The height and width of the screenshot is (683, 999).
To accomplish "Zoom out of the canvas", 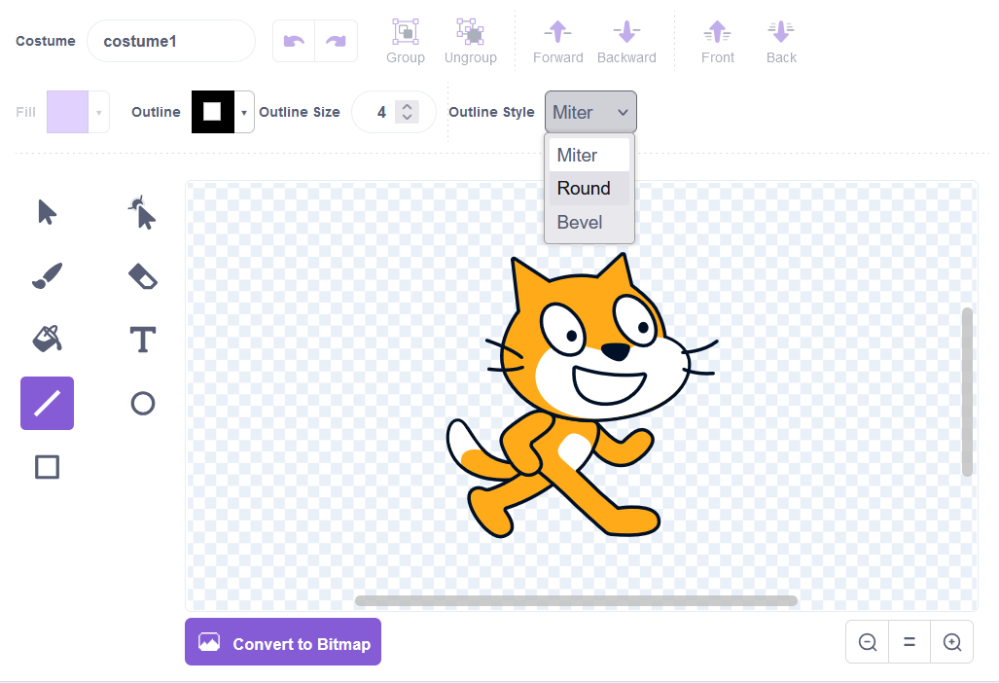I will (868, 642).
